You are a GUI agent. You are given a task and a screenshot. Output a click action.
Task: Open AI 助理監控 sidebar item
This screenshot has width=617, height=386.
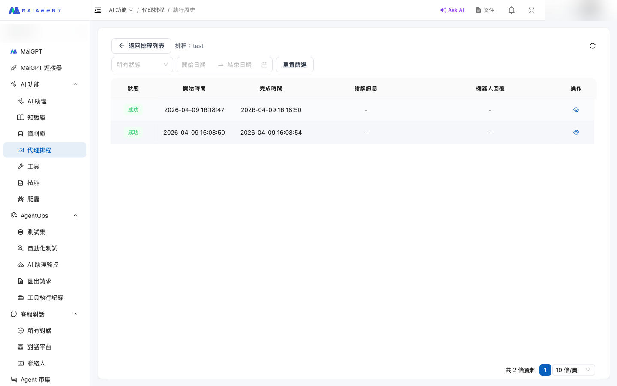pyautogui.click(x=45, y=265)
